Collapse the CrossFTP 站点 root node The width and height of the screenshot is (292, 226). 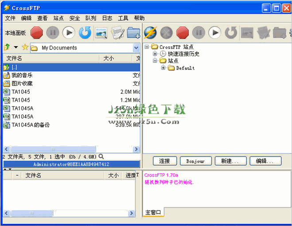pyautogui.click(x=147, y=46)
